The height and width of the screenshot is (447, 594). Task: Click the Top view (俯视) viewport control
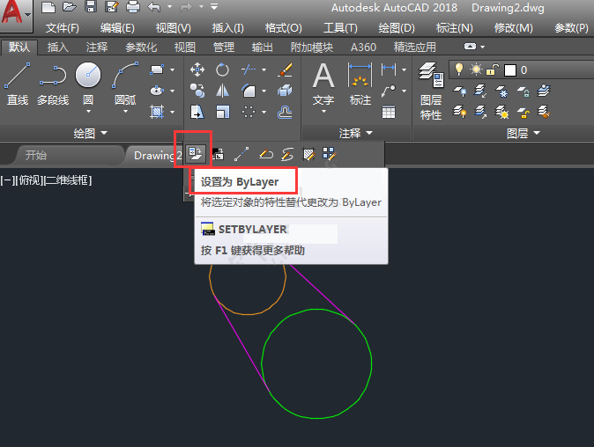point(30,180)
